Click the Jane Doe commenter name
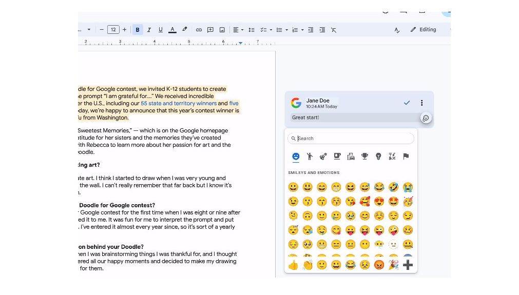Screen dimensions: 519x295 coord(318,101)
